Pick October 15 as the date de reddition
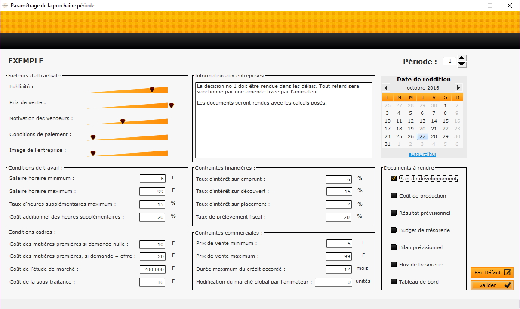520x309 pixels. [x=446, y=121]
